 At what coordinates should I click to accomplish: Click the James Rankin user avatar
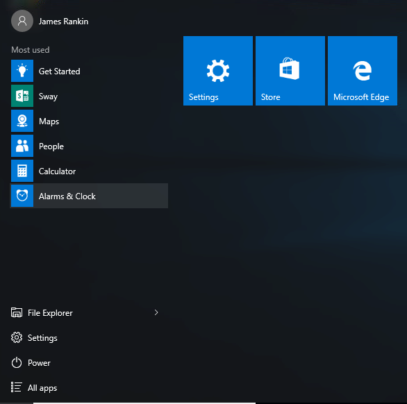[x=22, y=21]
